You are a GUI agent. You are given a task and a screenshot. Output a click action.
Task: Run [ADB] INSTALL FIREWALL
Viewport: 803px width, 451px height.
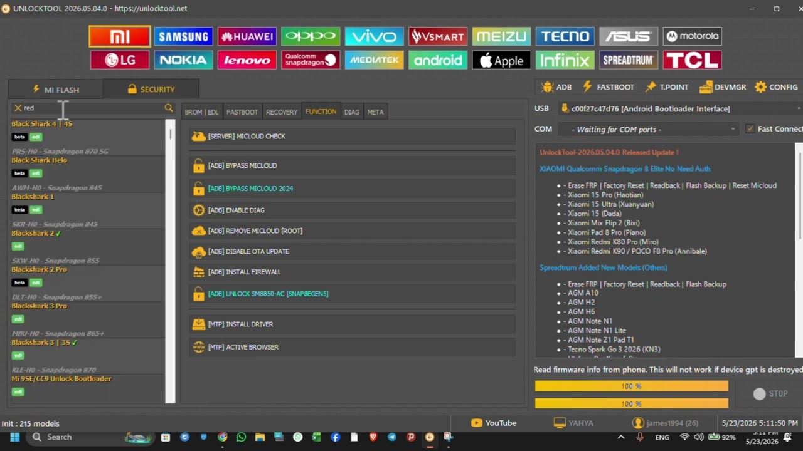point(353,272)
